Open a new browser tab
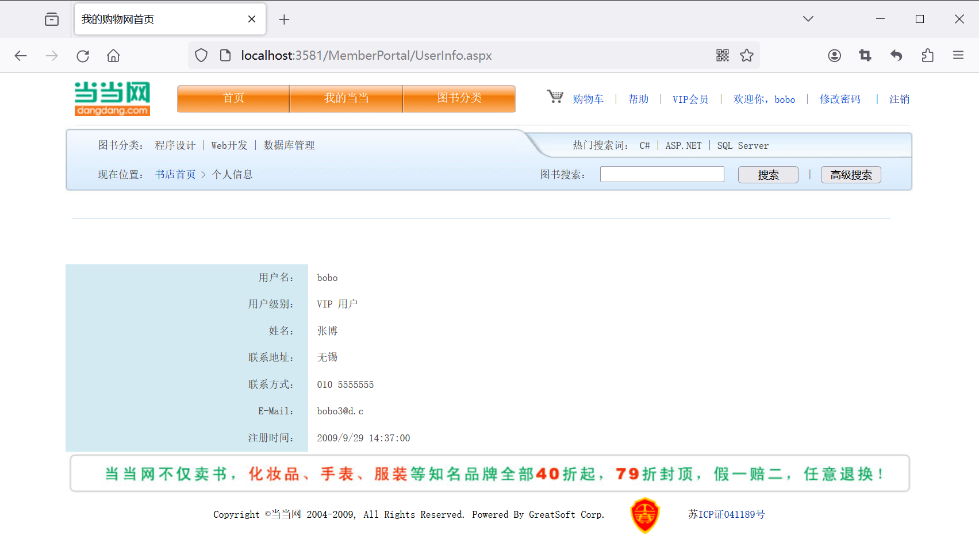The height and width of the screenshot is (558, 979). click(284, 20)
